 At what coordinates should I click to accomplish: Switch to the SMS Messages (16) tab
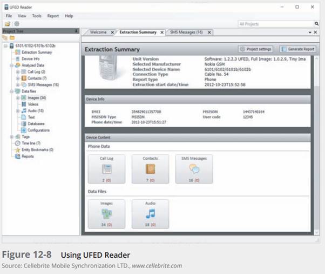coord(186,32)
